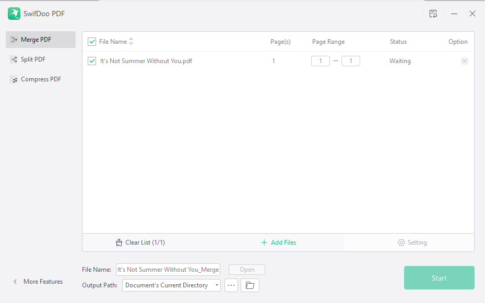Open output folder with folder icon
The width and height of the screenshot is (485, 303).
coord(250,285)
